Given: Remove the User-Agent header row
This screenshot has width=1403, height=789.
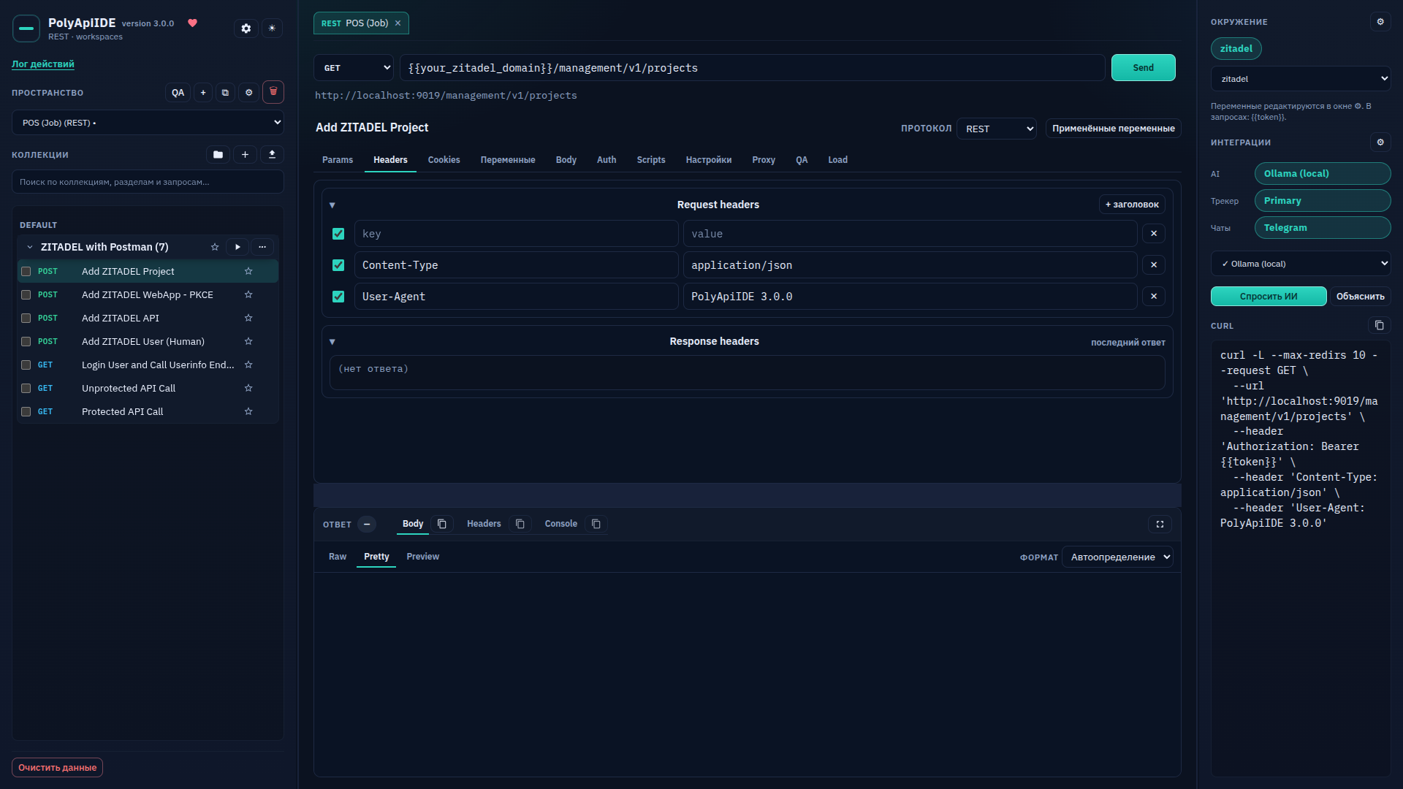Looking at the screenshot, I should coord(1154,297).
